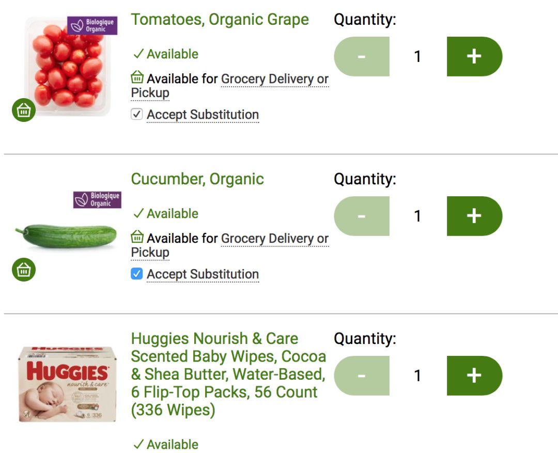Click grocery basket badge on cucumber image
This screenshot has width=558, height=453.
coord(24,270)
